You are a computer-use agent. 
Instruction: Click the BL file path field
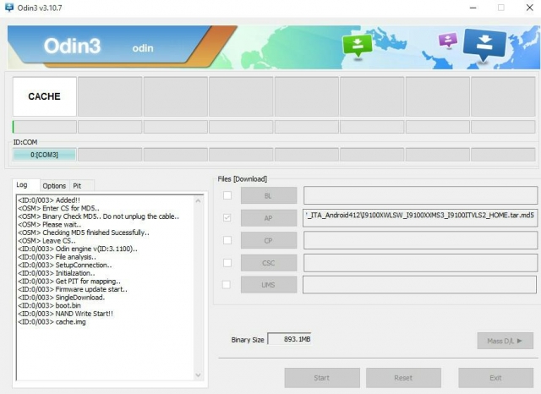[x=420, y=195]
